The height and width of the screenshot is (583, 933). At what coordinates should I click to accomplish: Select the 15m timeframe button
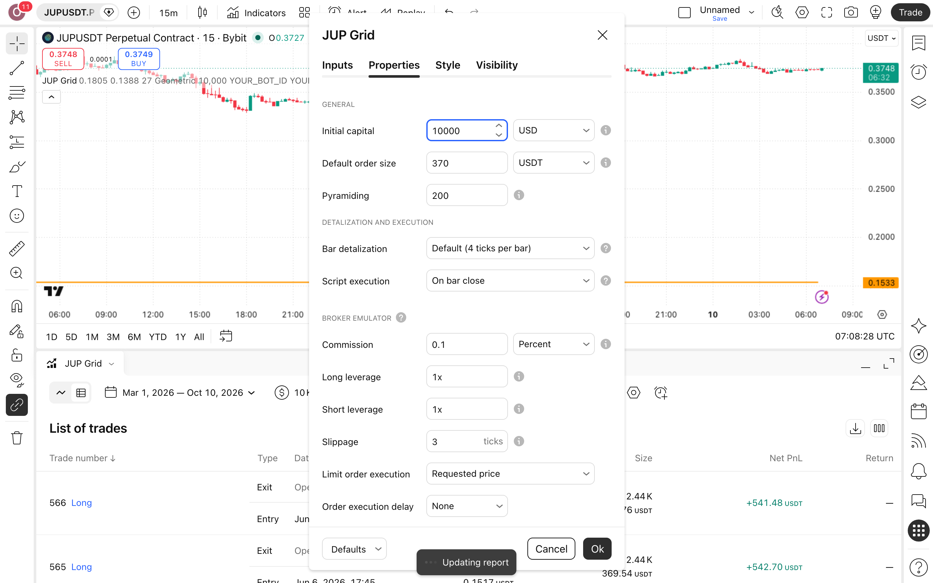click(x=168, y=13)
